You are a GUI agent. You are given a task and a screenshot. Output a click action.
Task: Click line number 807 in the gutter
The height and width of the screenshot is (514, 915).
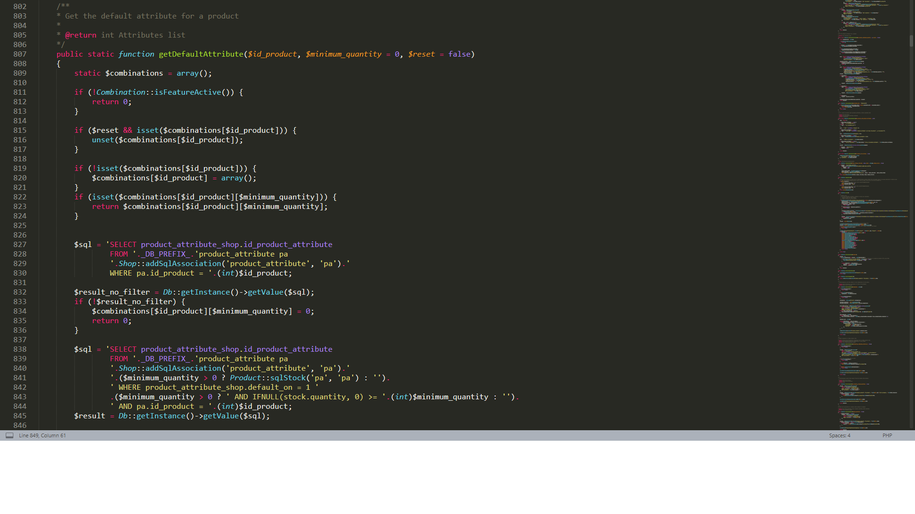click(x=20, y=54)
